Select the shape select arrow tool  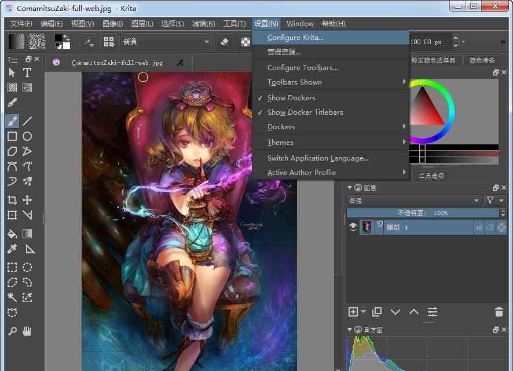(12, 72)
